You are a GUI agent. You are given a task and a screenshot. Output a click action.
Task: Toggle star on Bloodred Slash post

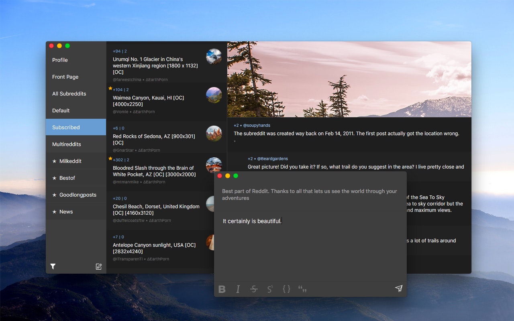(110, 158)
